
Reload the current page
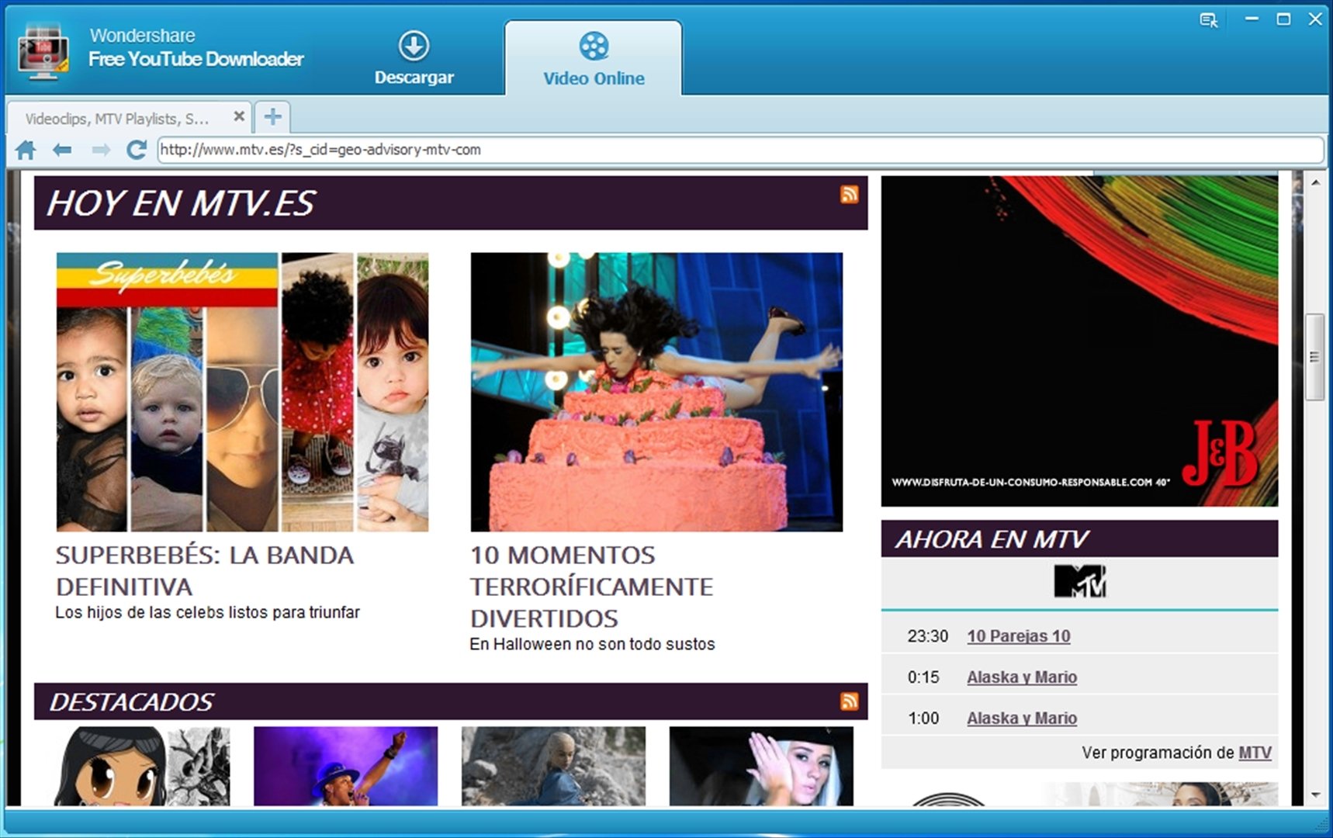click(x=137, y=150)
